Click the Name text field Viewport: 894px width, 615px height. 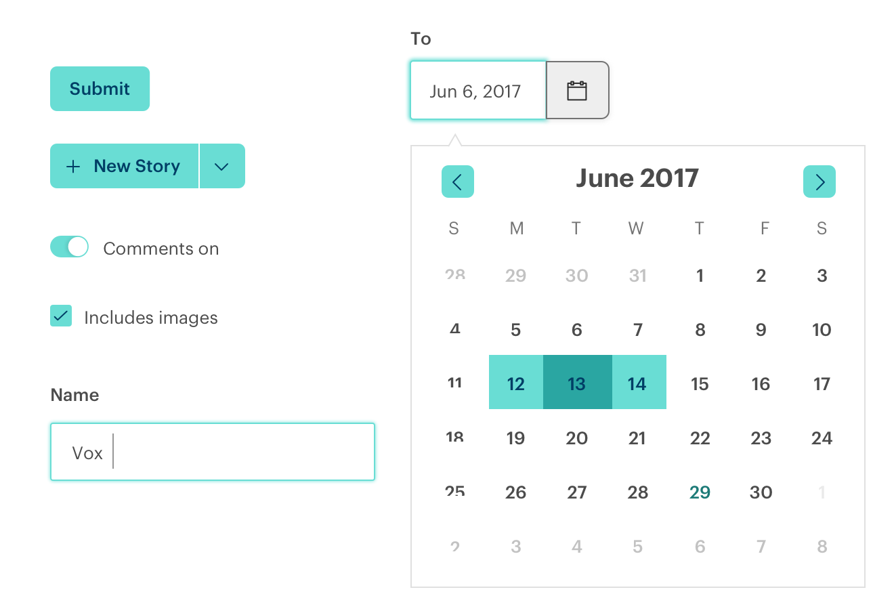213,452
